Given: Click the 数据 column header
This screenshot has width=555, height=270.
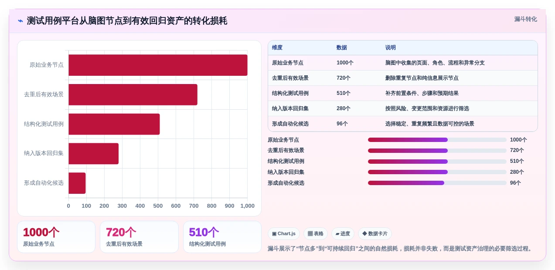Looking at the screenshot, I should click(342, 47).
